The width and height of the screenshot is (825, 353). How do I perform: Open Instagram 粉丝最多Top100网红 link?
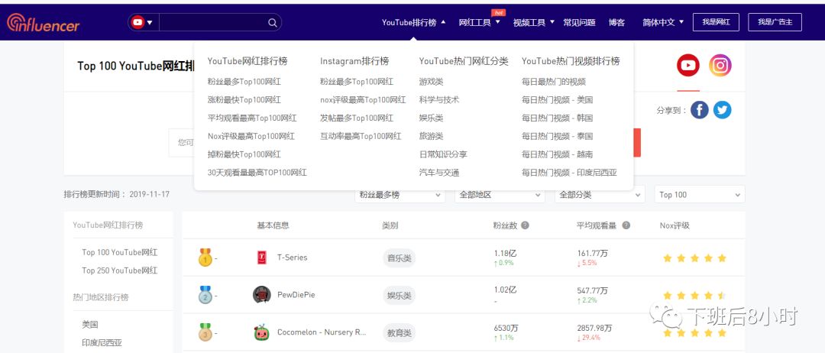pyautogui.click(x=357, y=82)
